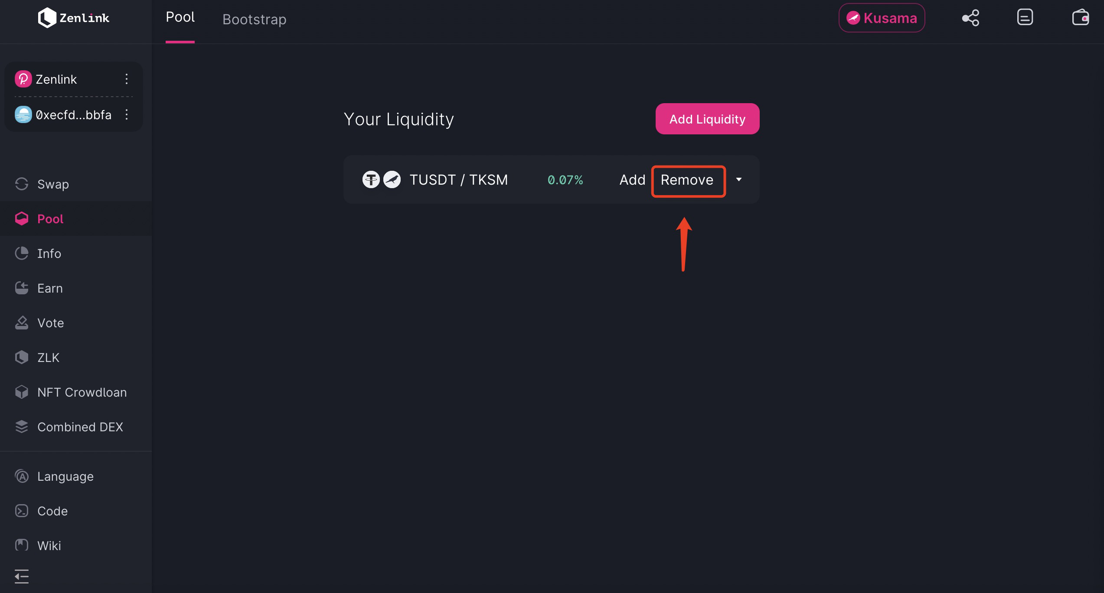
Task: Switch to the Bootstrap tab
Action: 254,19
